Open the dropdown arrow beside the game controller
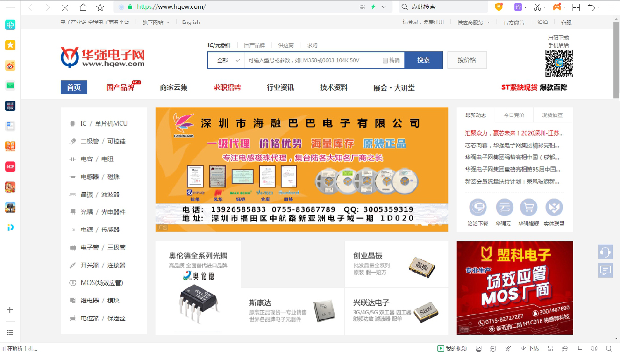Viewport: 620px width, 352px height. (564, 7)
